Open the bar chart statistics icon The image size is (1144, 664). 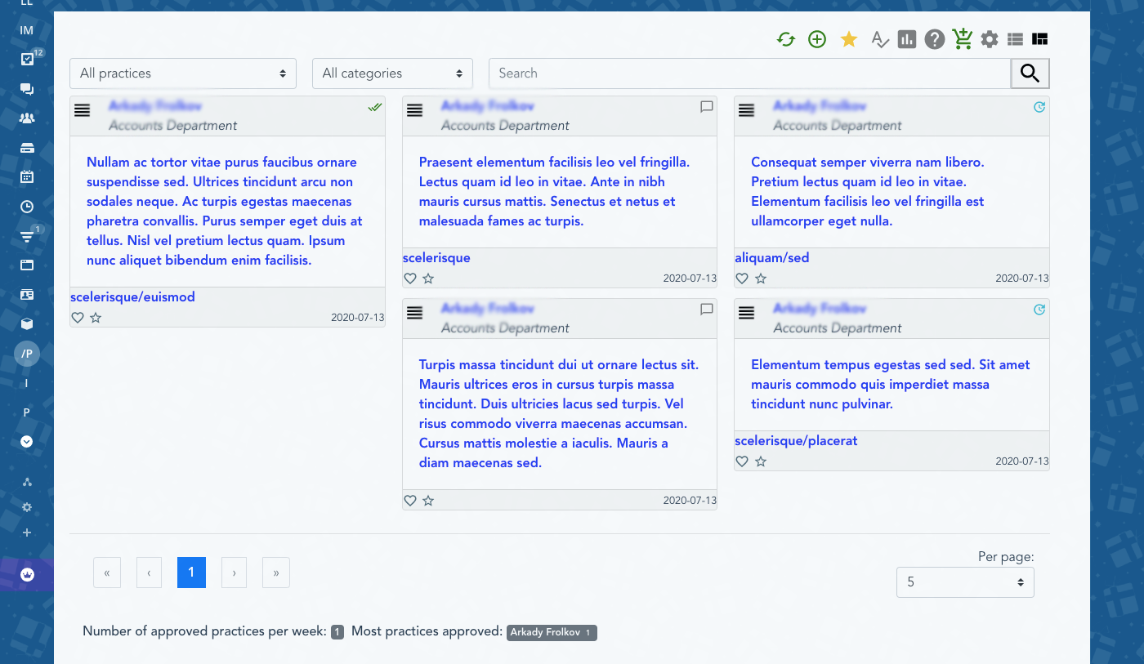906,39
